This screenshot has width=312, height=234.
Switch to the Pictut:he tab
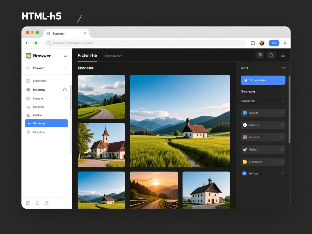(x=87, y=56)
